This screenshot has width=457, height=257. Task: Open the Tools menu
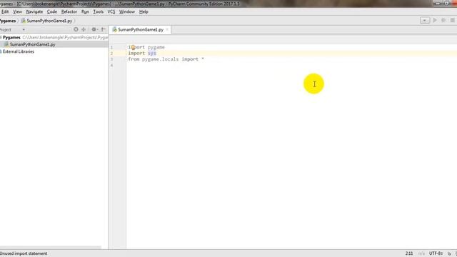(x=99, y=11)
